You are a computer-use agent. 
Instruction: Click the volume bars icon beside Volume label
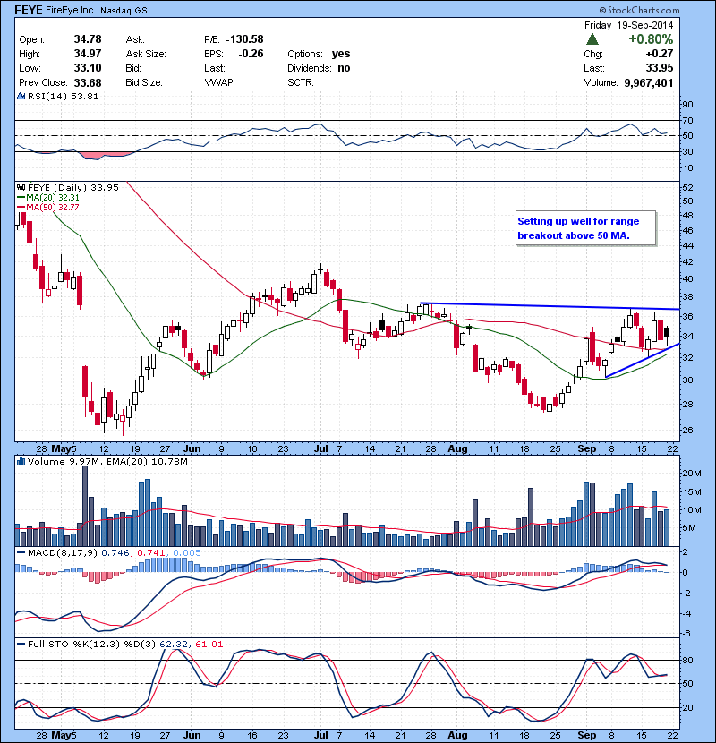click(x=21, y=461)
